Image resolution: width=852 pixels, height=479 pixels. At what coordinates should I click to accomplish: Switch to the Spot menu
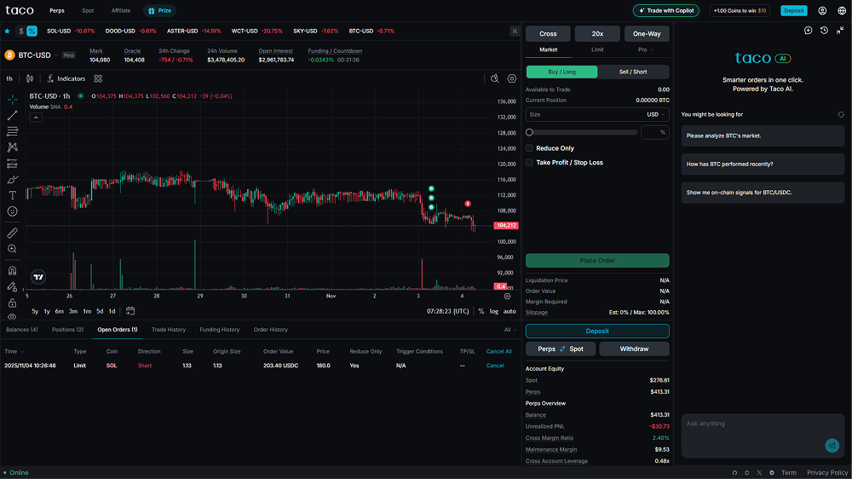pyautogui.click(x=88, y=10)
